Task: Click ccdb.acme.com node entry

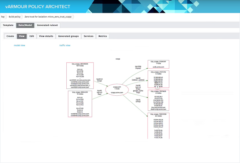Action: coord(158,67)
